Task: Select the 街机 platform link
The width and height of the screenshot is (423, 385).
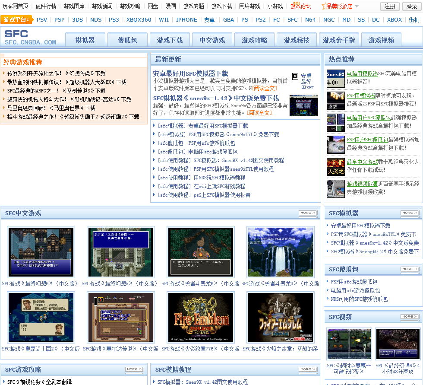Action: click(x=414, y=20)
